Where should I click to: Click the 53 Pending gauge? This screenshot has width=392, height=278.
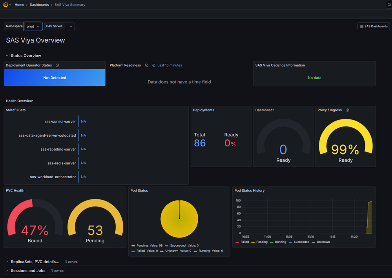coord(95,221)
